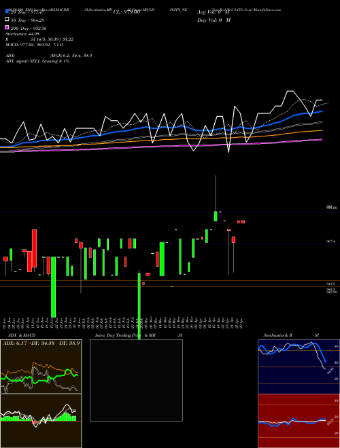Click the blue Stochastics chart thumbnail

(299, 367)
